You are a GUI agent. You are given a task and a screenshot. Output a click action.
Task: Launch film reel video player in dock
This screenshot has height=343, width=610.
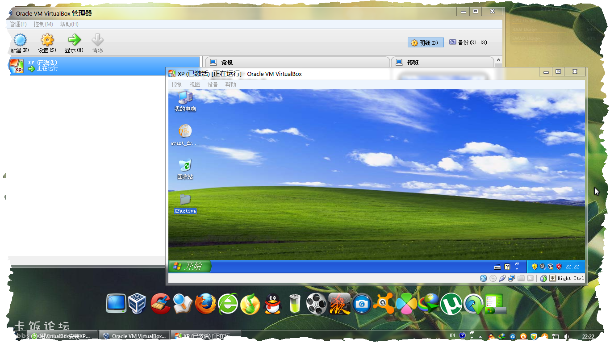click(x=317, y=304)
